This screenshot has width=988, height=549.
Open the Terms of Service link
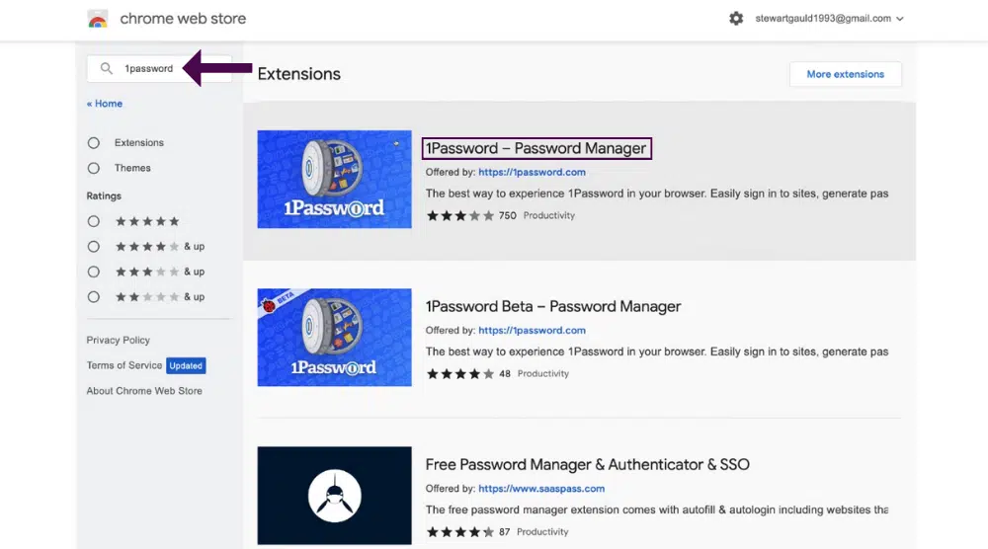pyautogui.click(x=124, y=365)
